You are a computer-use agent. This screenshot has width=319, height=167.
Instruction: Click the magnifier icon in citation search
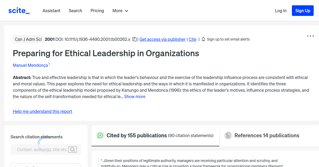pos(72,149)
